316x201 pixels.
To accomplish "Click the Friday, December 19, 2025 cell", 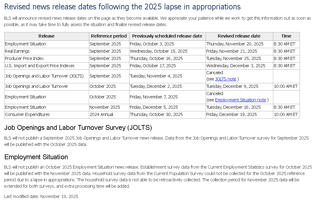I will point(231,114).
